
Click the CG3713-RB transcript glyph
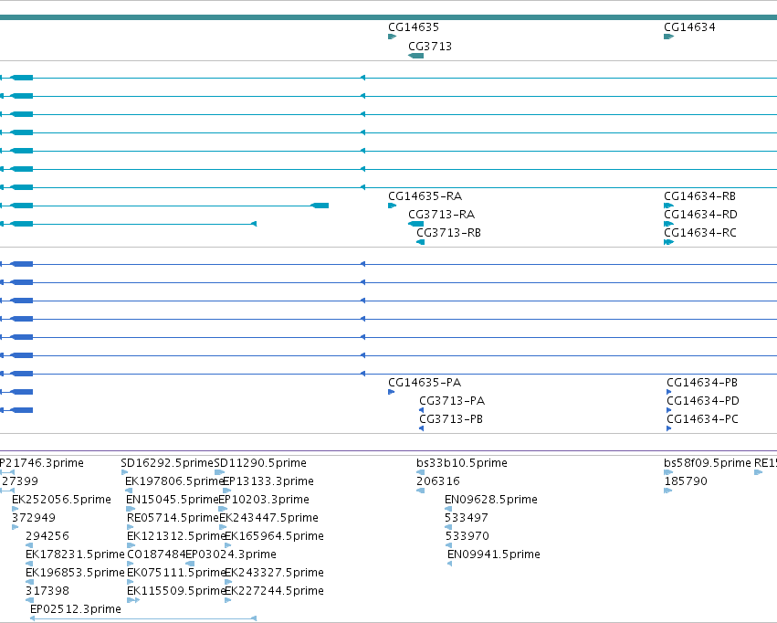(x=420, y=242)
